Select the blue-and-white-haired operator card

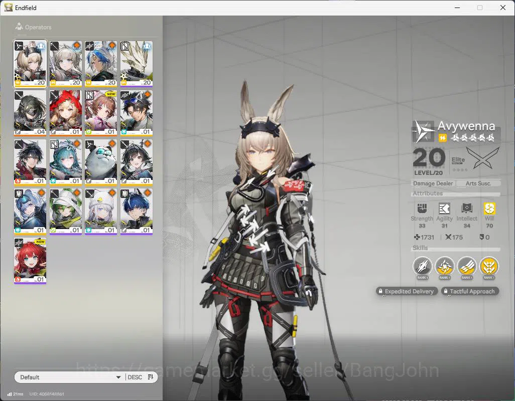click(x=101, y=64)
